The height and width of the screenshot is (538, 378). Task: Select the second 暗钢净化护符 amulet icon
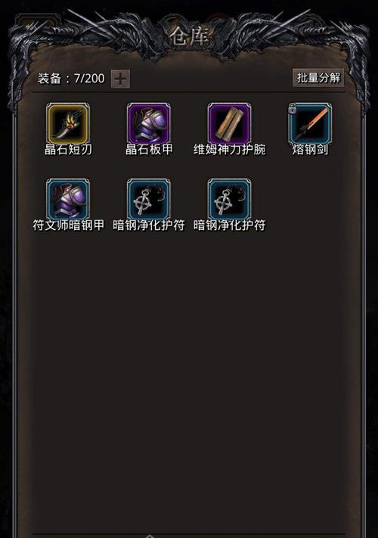229,199
